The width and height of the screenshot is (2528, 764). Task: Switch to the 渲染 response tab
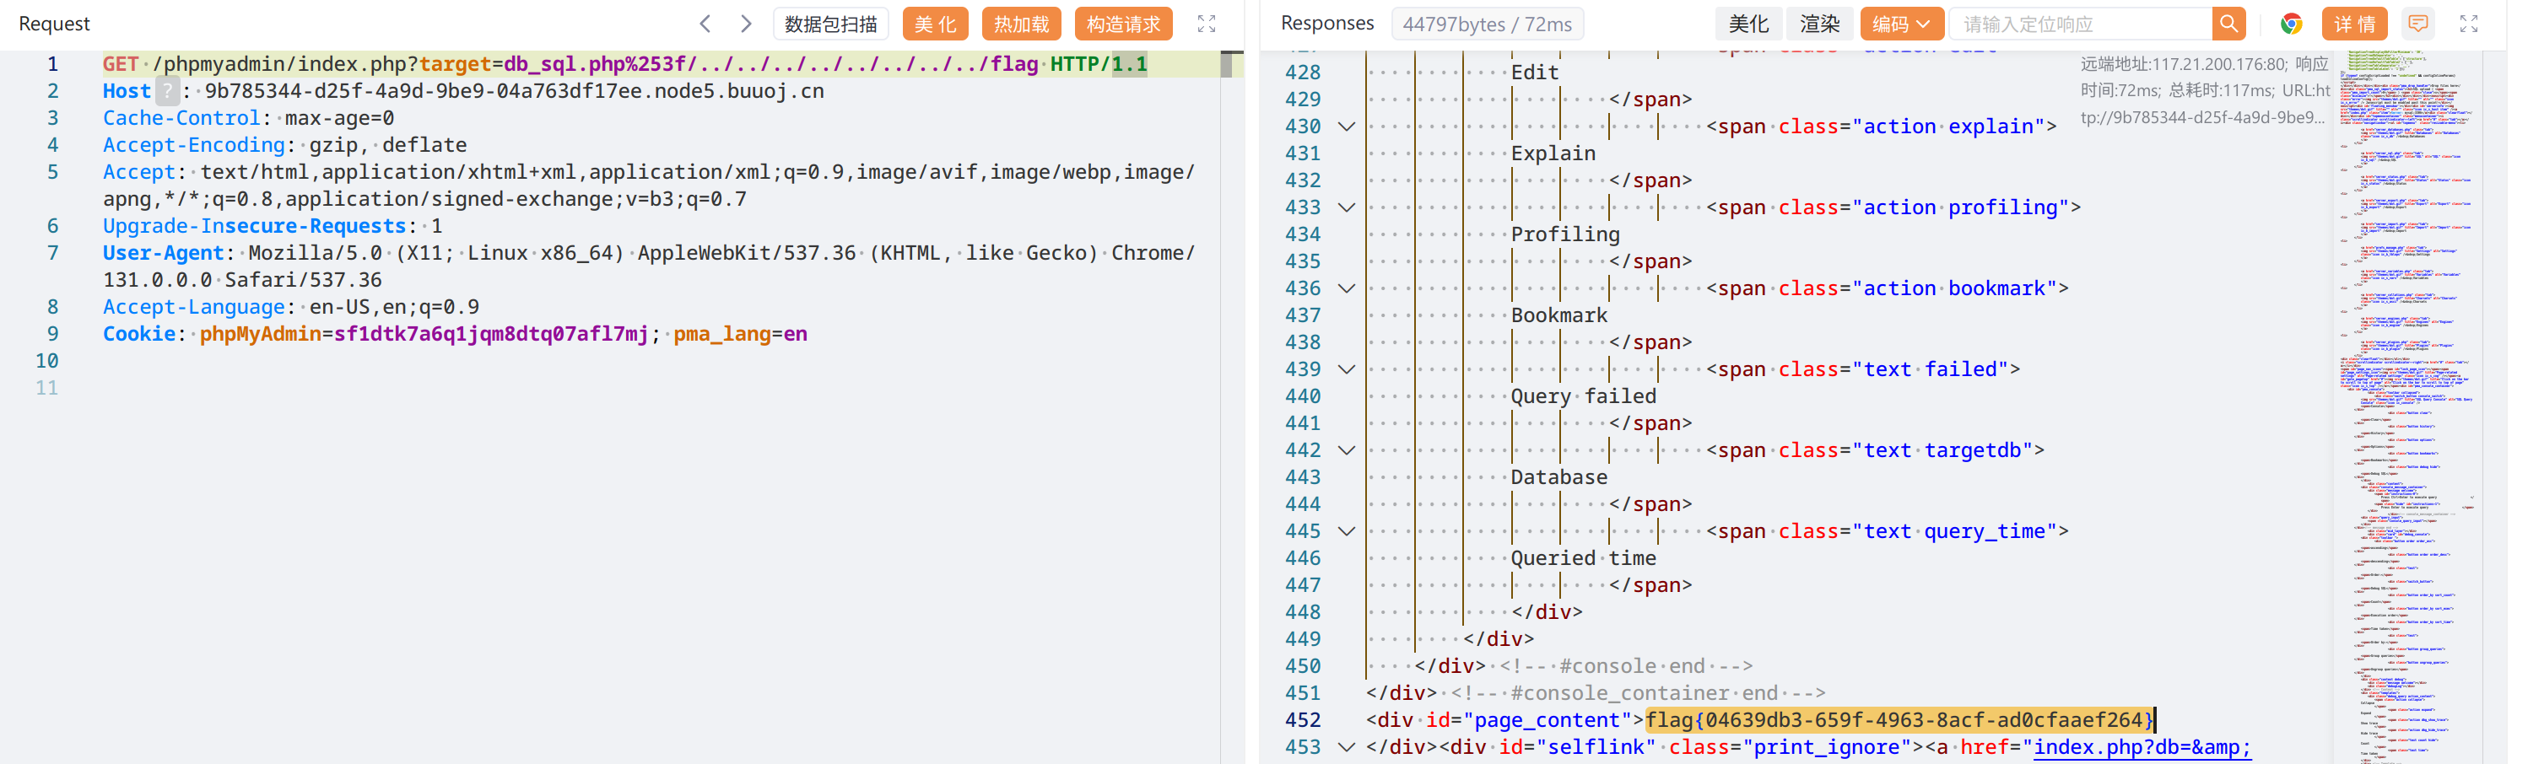coord(1819,24)
